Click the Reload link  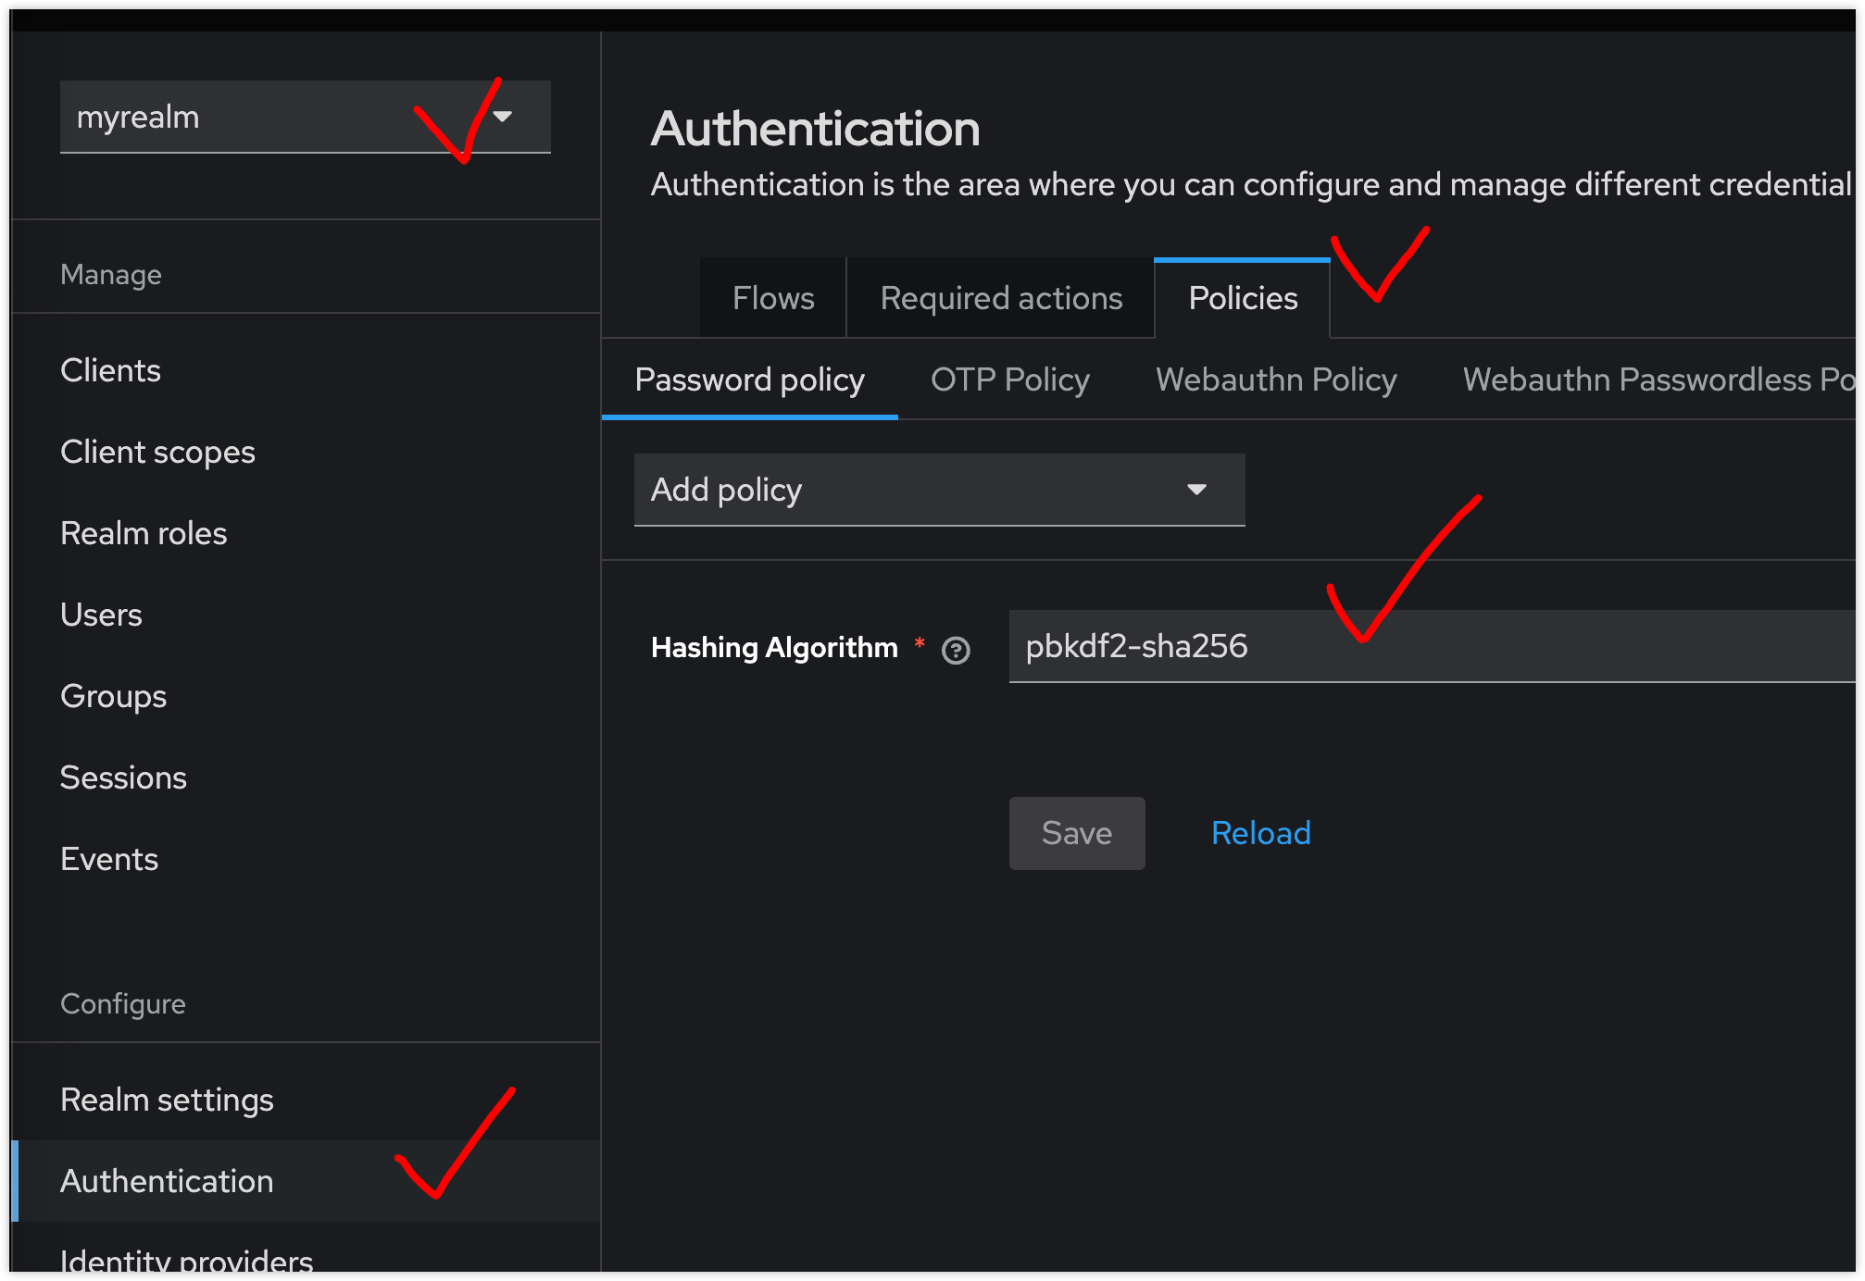[1260, 833]
